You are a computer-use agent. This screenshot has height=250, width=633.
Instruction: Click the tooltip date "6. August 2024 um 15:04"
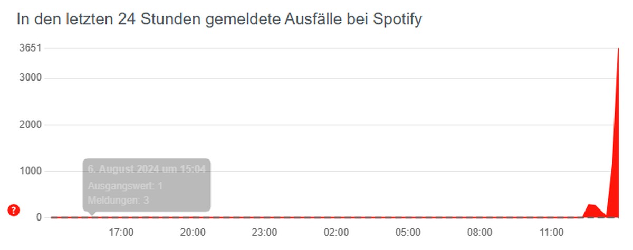[146, 169]
